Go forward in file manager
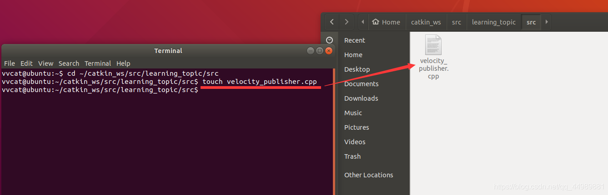Screen dimensions: 608x195 [x=347, y=22]
